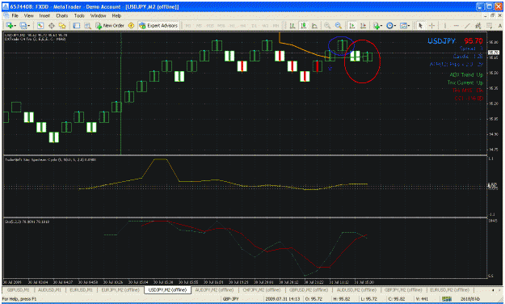The width and height of the screenshot is (505, 304).
Task: Select the Text label A tool
Action: click(x=500, y=25)
